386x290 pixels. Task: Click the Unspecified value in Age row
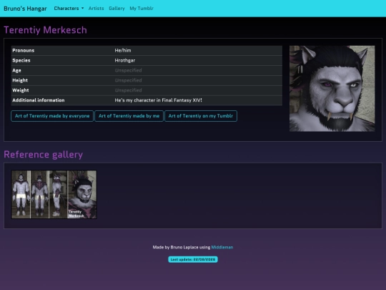128,70
